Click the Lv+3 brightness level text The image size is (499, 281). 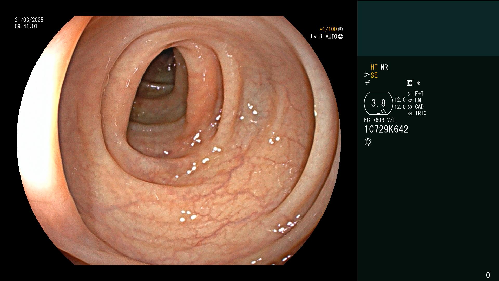[316, 36]
